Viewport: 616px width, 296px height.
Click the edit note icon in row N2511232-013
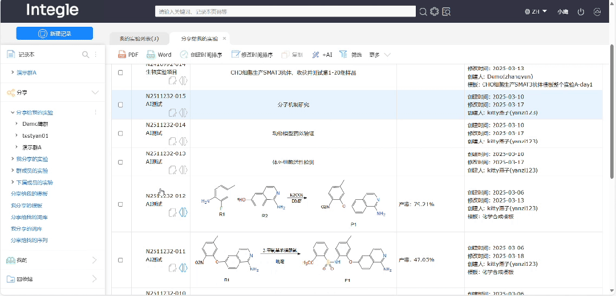tap(172, 170)
